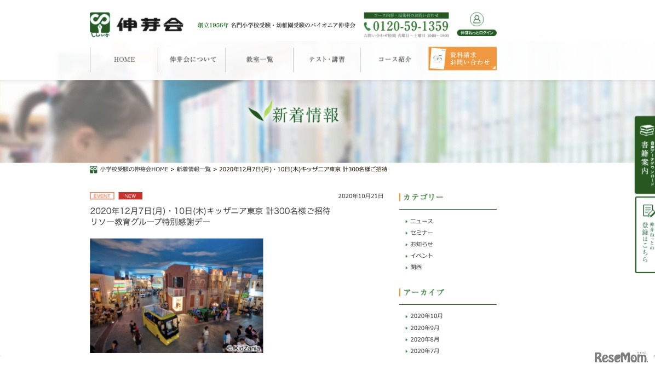Image resolution: width=655 pixels, height=370 pixels.
Task: Open the 2020年7月 archive
Action: pyautogui.click(x=424, y=351)
